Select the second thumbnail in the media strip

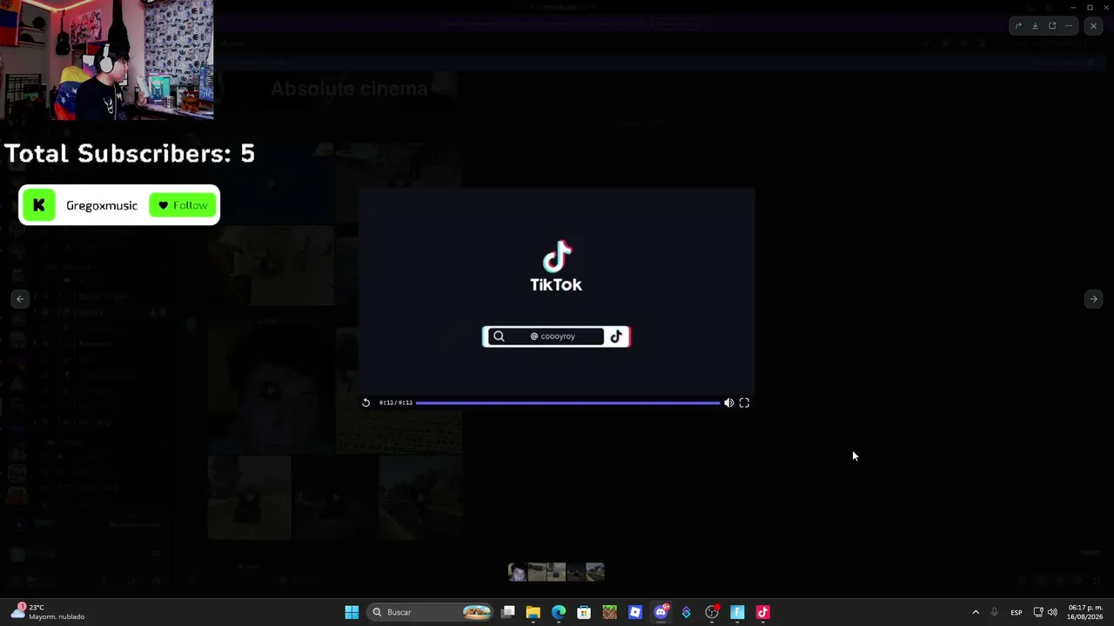click(537, 571)
